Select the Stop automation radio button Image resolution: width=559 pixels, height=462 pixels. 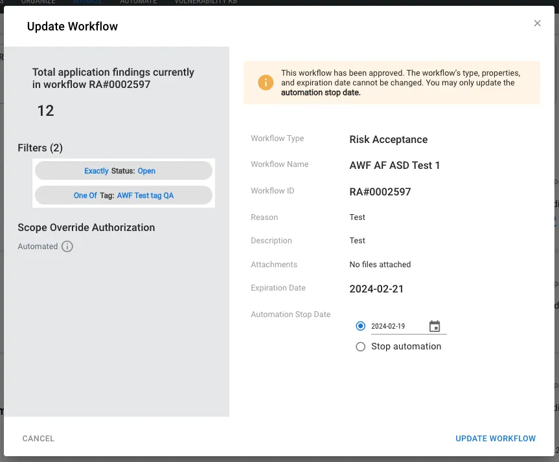tap(360, 347)
